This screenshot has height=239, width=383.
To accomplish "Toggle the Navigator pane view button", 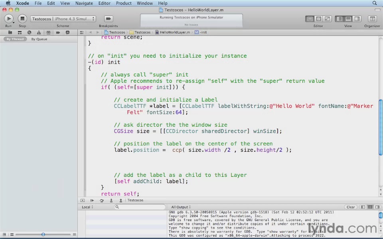I will [x=340, y=19].
